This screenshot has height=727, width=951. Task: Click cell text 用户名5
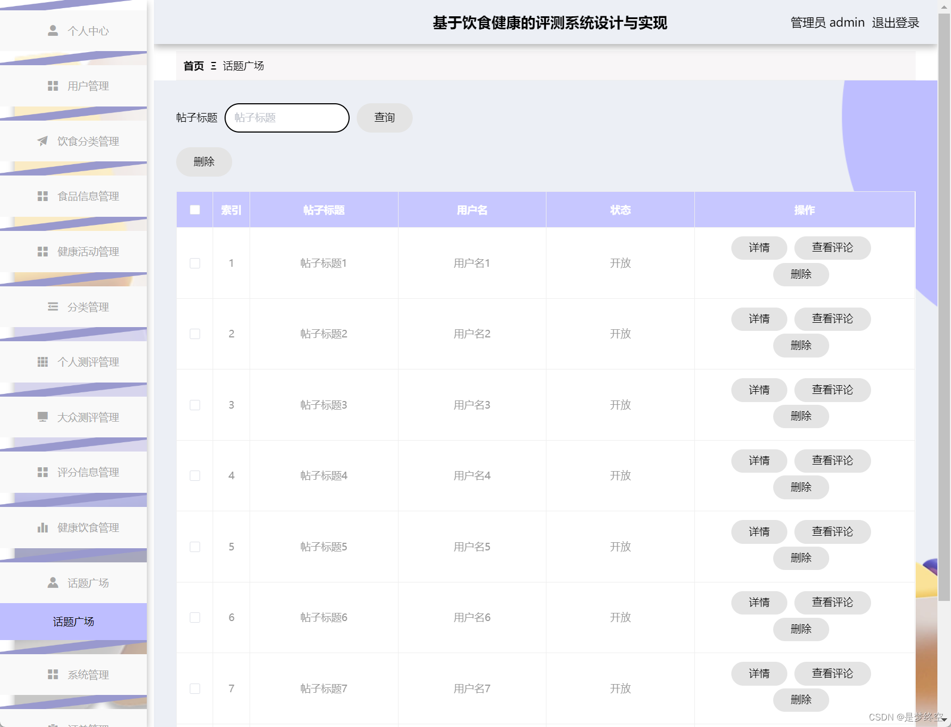(472, 547)
